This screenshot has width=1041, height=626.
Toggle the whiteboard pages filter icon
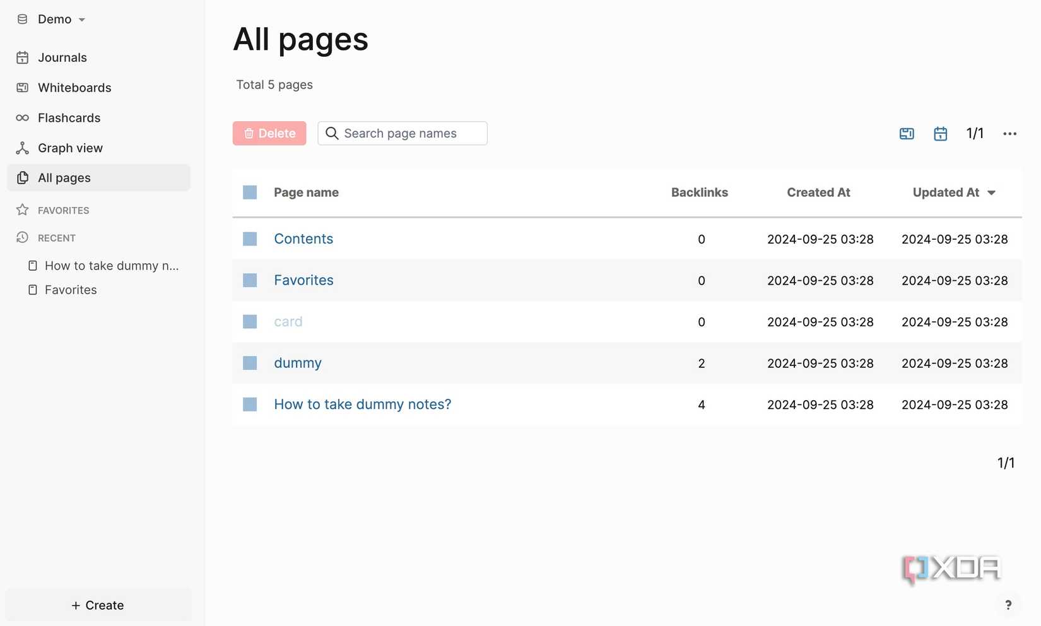point(907,133)
